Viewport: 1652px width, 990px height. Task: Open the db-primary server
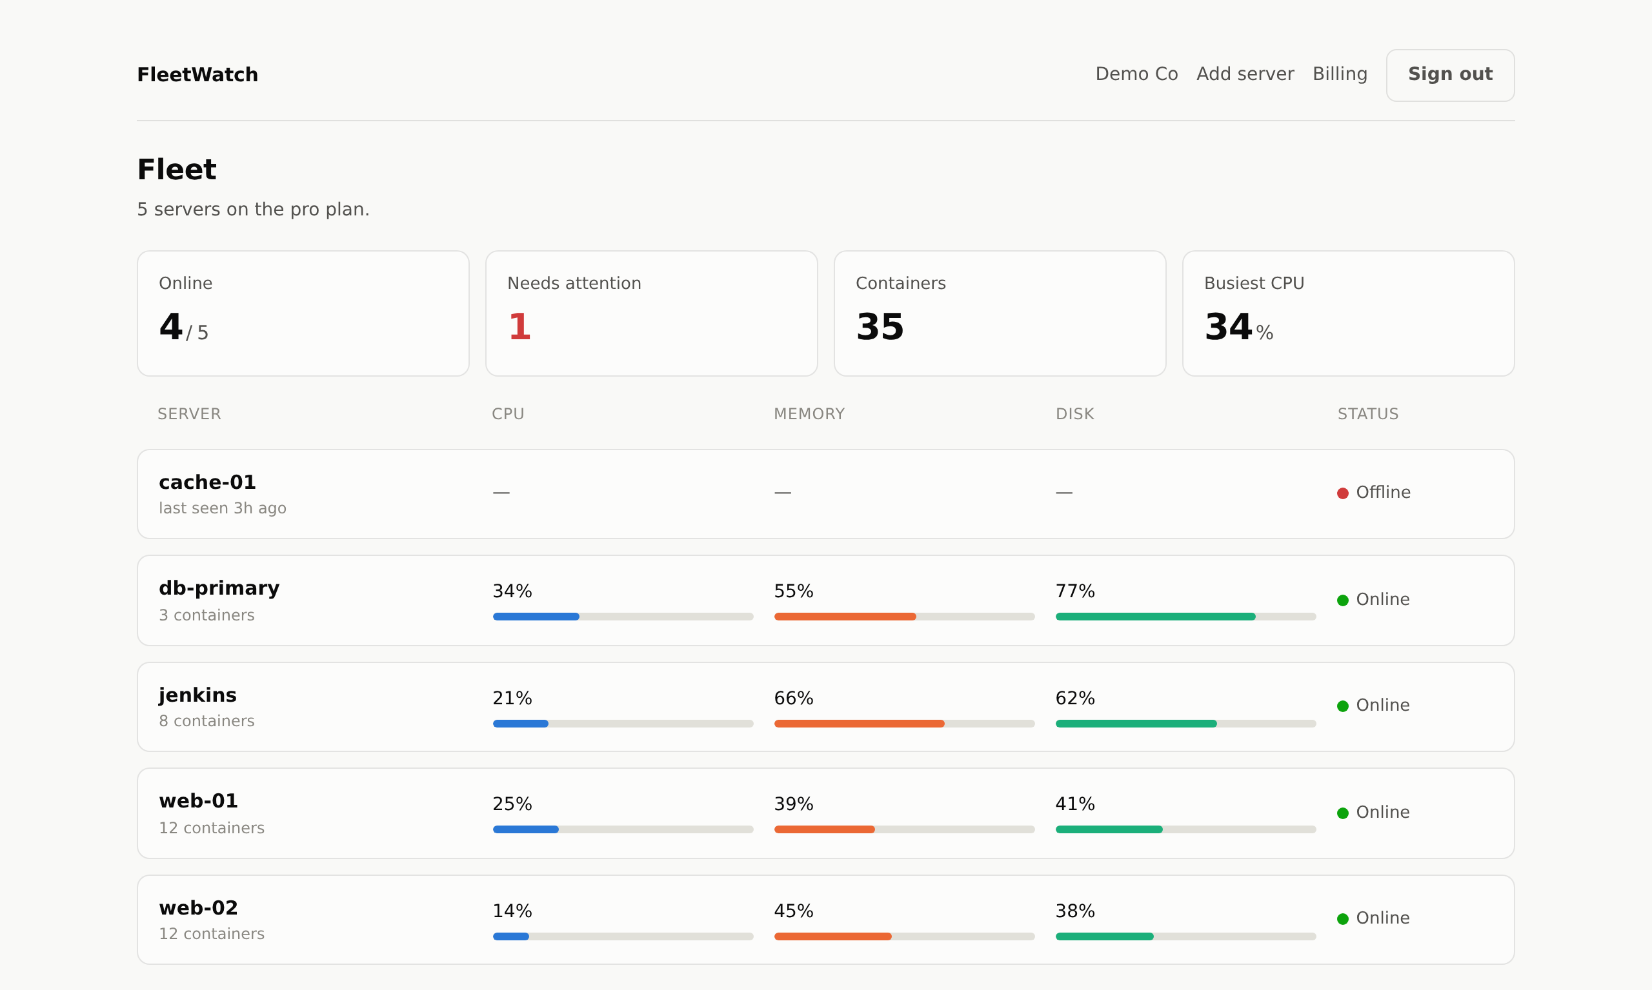(825, 600)
